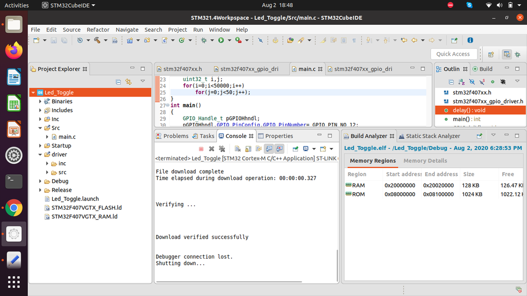The height and width of the screenshot is (296, 527).
Task: Select STM32F407VGTX_FLASH.ld file
Action: (83, 208)
